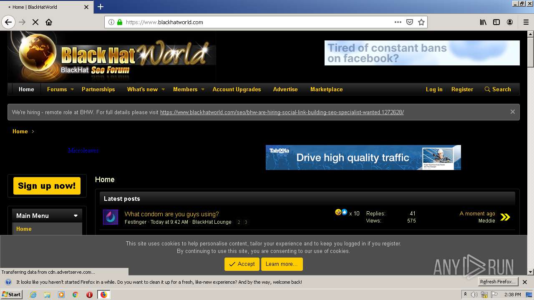Click the Firefox taskbar button

click(103, 295)
